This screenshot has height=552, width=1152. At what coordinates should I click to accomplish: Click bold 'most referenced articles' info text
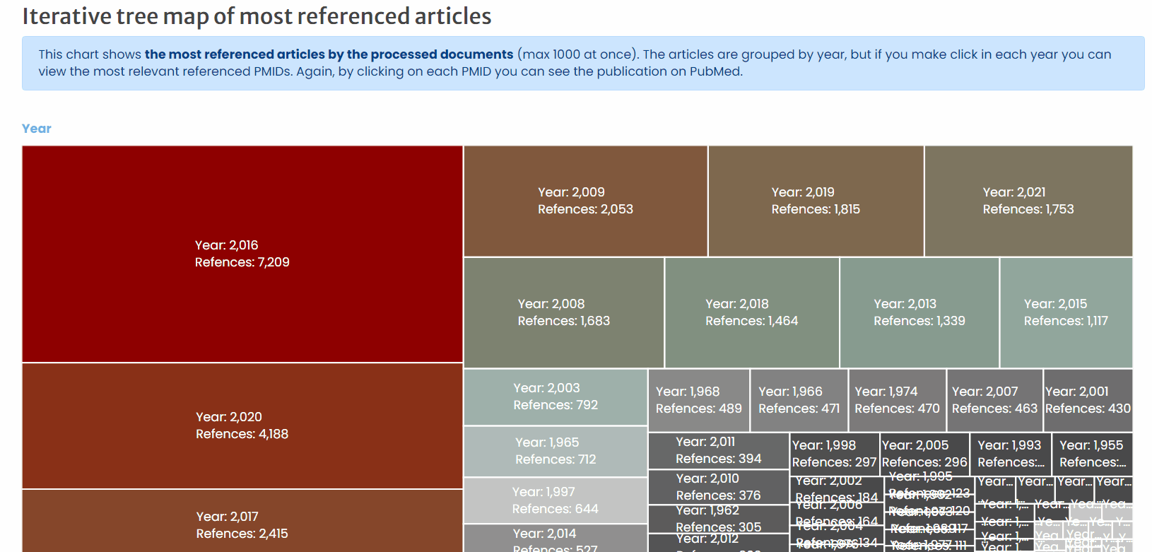point(329,54)
